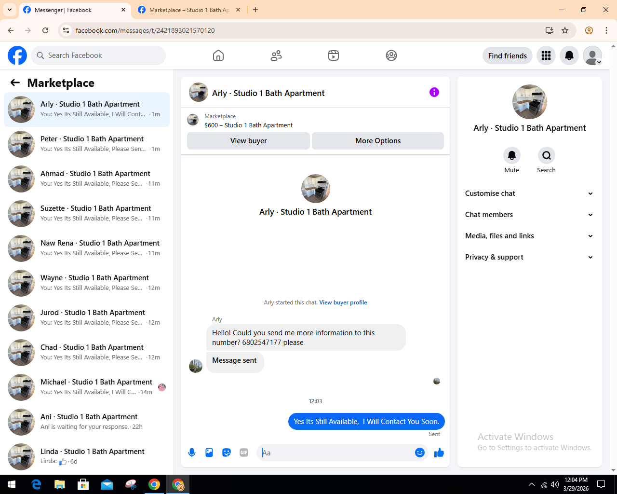Open the Groups icon in top navigation
617x494 pixels.
point(391,55)
